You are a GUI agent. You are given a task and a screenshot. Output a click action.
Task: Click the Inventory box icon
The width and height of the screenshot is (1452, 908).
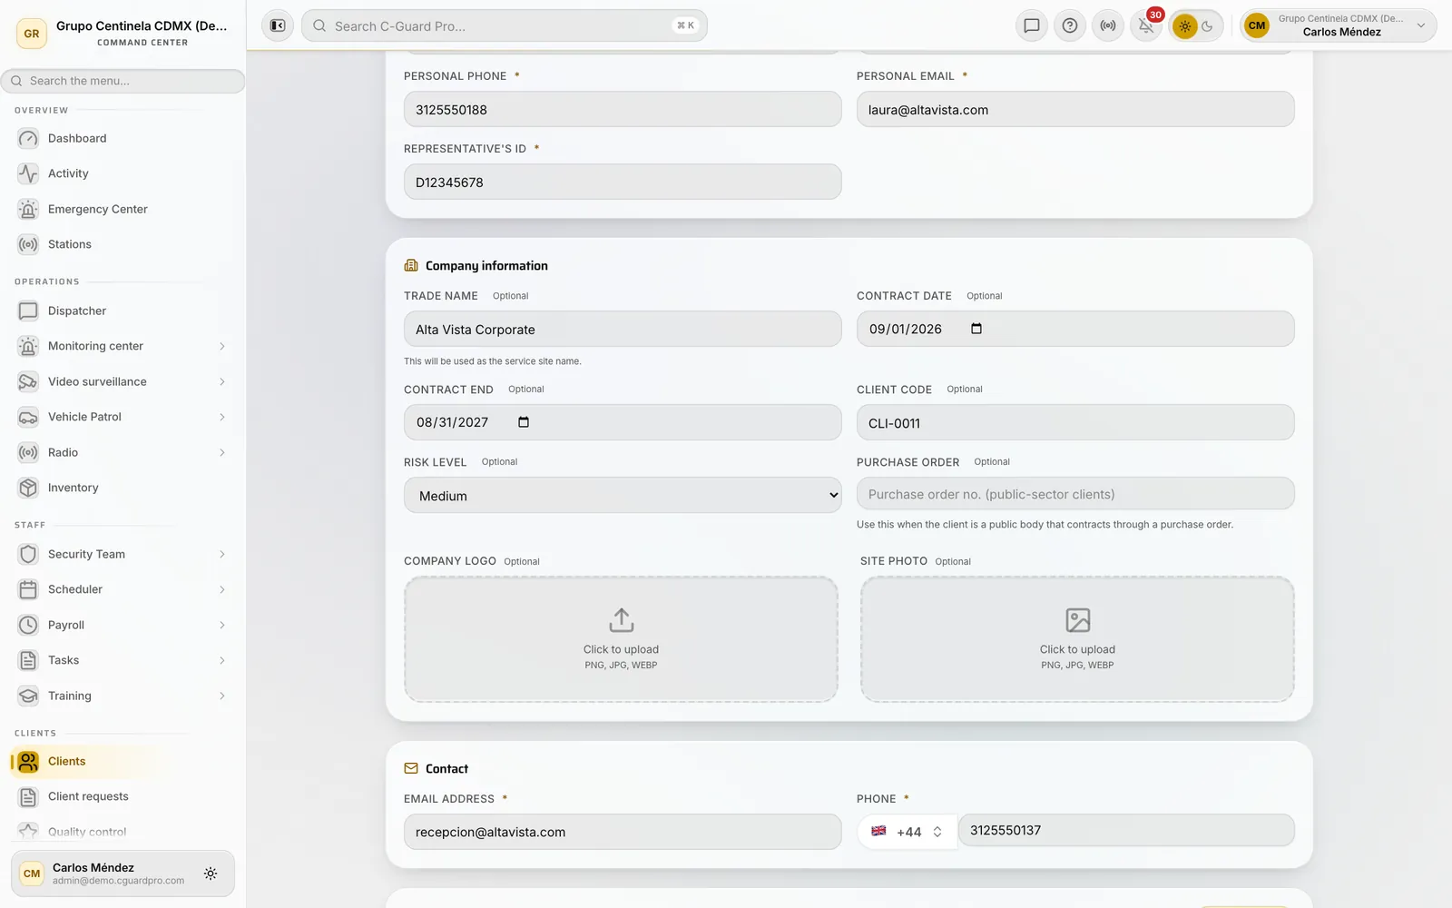coord(28,488)
